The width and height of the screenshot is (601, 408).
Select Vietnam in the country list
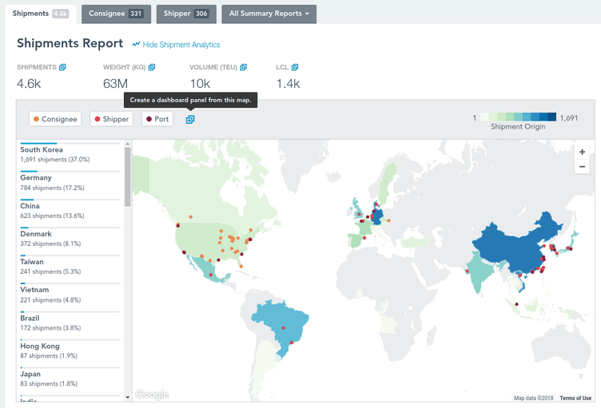pos(70,295)
